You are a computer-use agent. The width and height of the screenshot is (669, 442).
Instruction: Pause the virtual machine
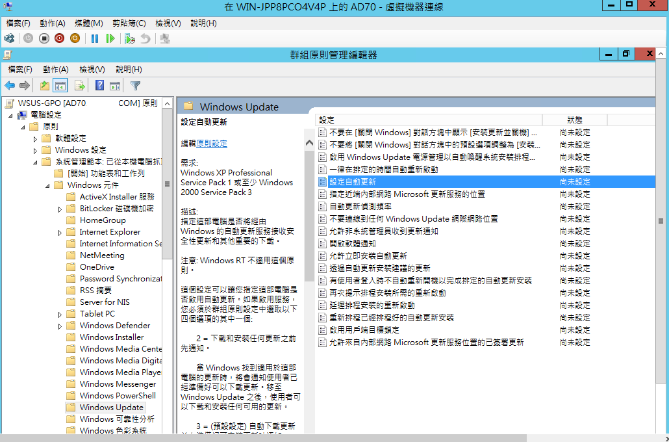click(x=95, y=38)
